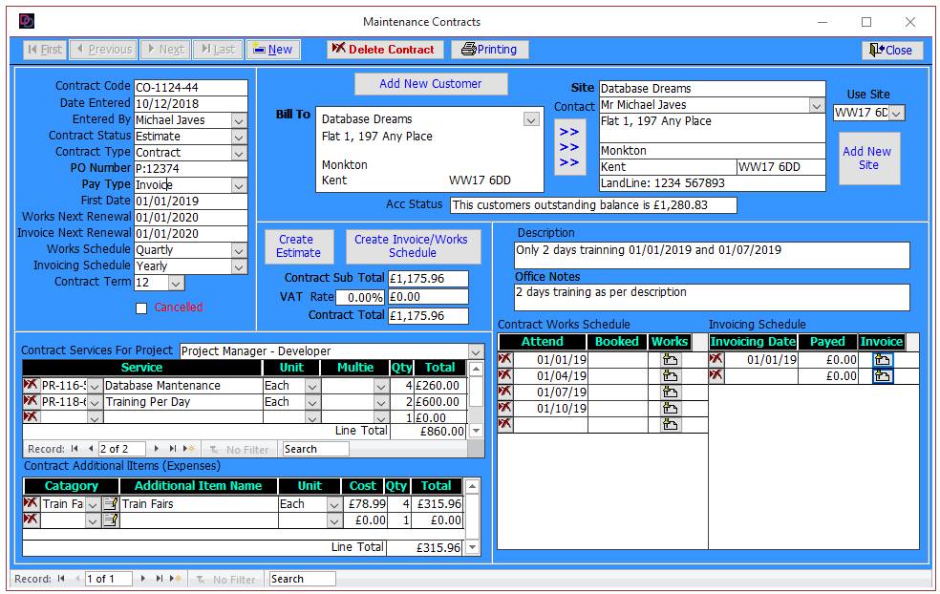The height and width of the screenshot is (594, 940).
Task: Click the VAT Rate field
Action: click(360, 297)
